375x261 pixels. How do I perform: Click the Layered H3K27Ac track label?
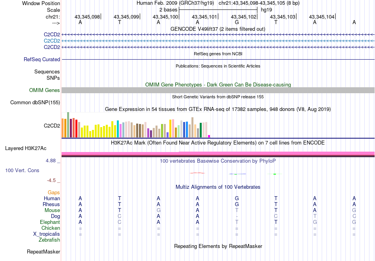tap(26, 148)
